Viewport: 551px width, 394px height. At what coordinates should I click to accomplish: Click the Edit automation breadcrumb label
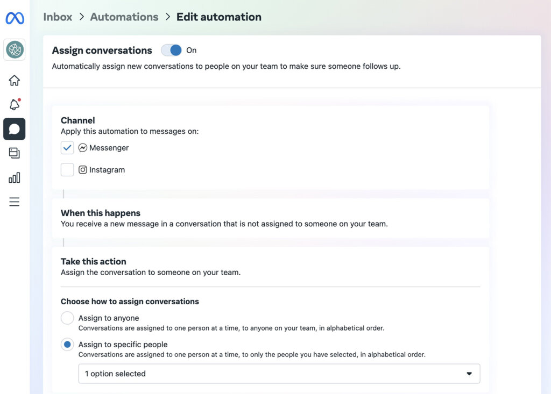point(219,17)
